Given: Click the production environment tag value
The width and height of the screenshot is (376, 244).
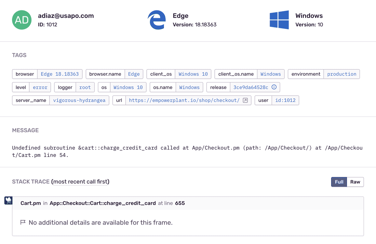Looking at the screenshot, I should point(342,74).
